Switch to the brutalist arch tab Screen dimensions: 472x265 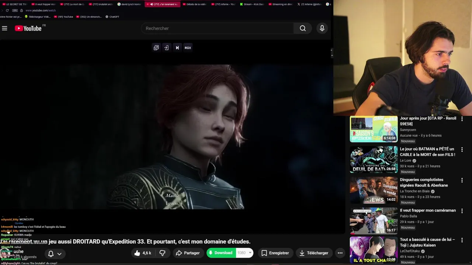click(x=101, y=4)
